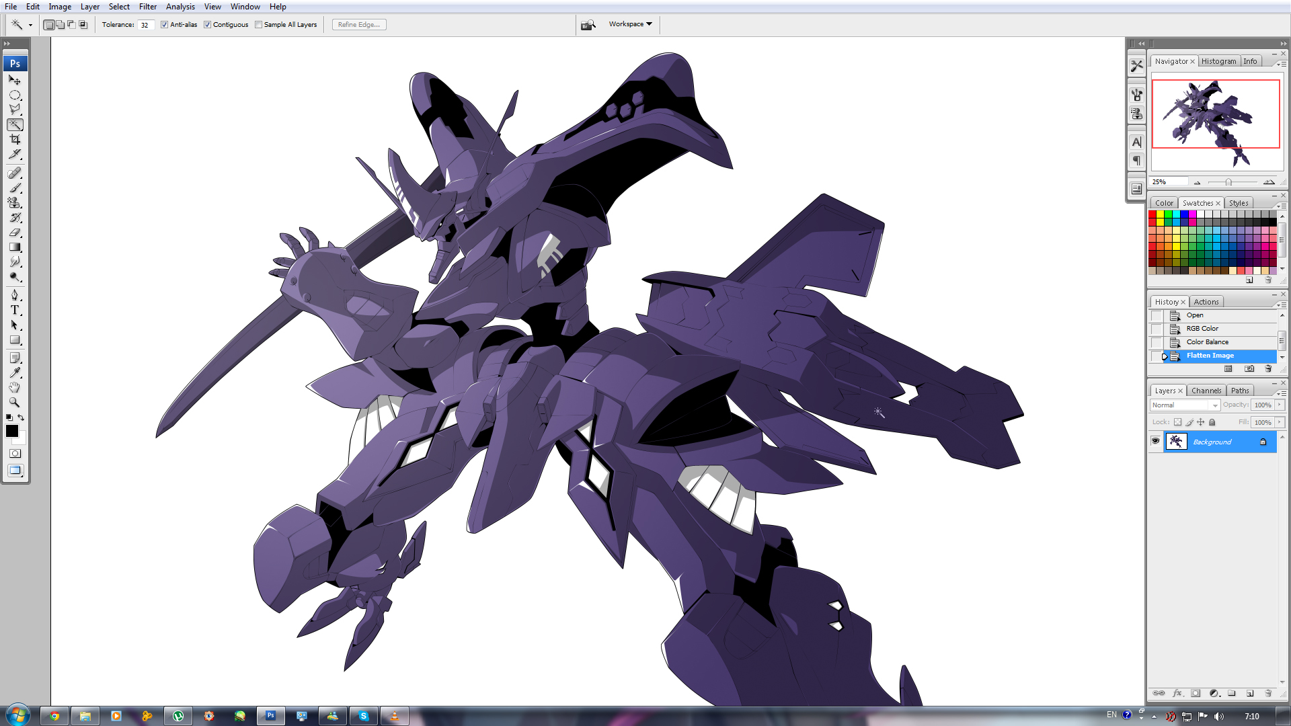The height and width of the screenshot is (726, 1291).
Task: Switch to the Histogram tab
Action: point(1218,61)
